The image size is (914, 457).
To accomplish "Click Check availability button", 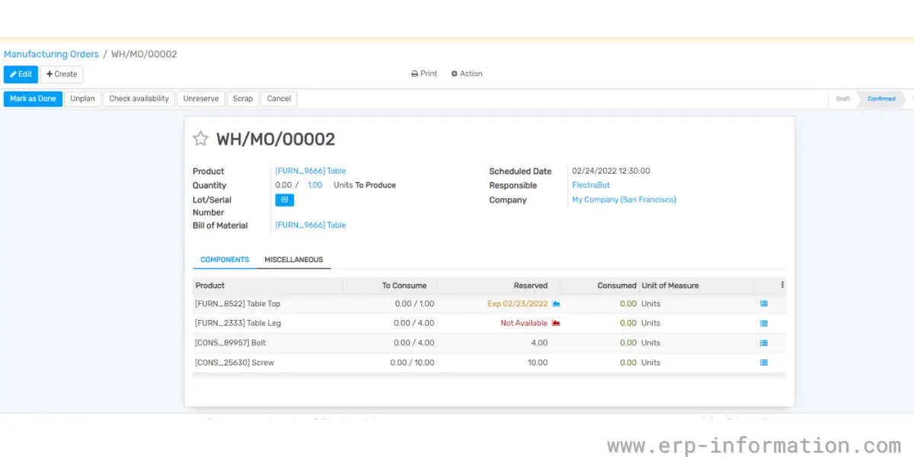I will coord(139,99).
